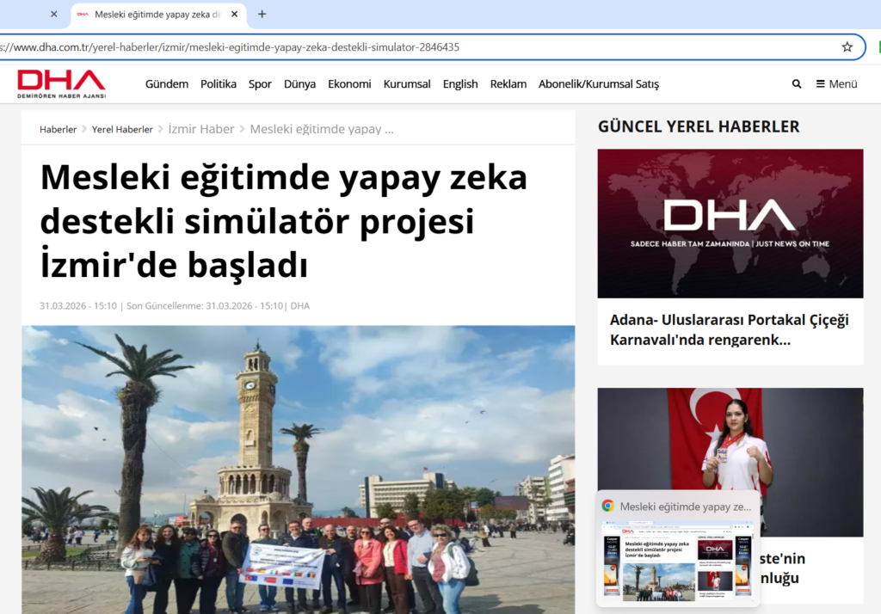Select the Chrome tab preview thumbnail
The width and height of the screenshot is (881, 614).
click(x=677, y=562)
